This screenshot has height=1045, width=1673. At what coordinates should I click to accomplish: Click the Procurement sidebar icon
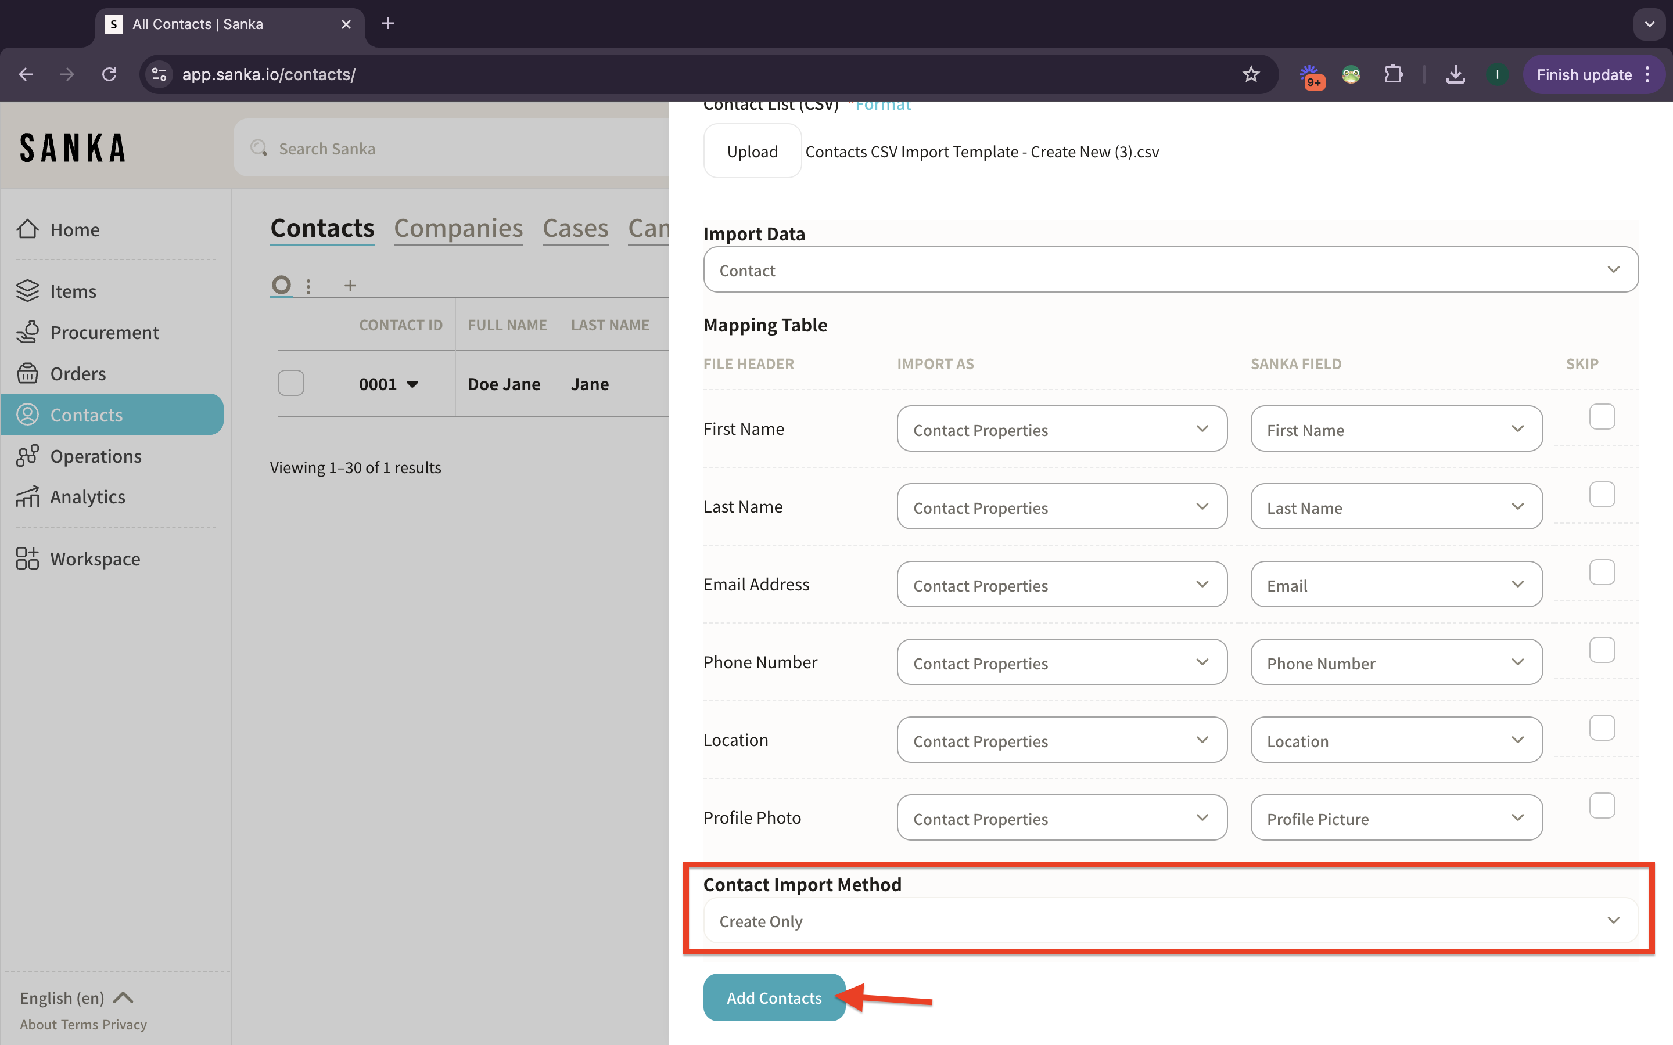[x=28, y=333]
